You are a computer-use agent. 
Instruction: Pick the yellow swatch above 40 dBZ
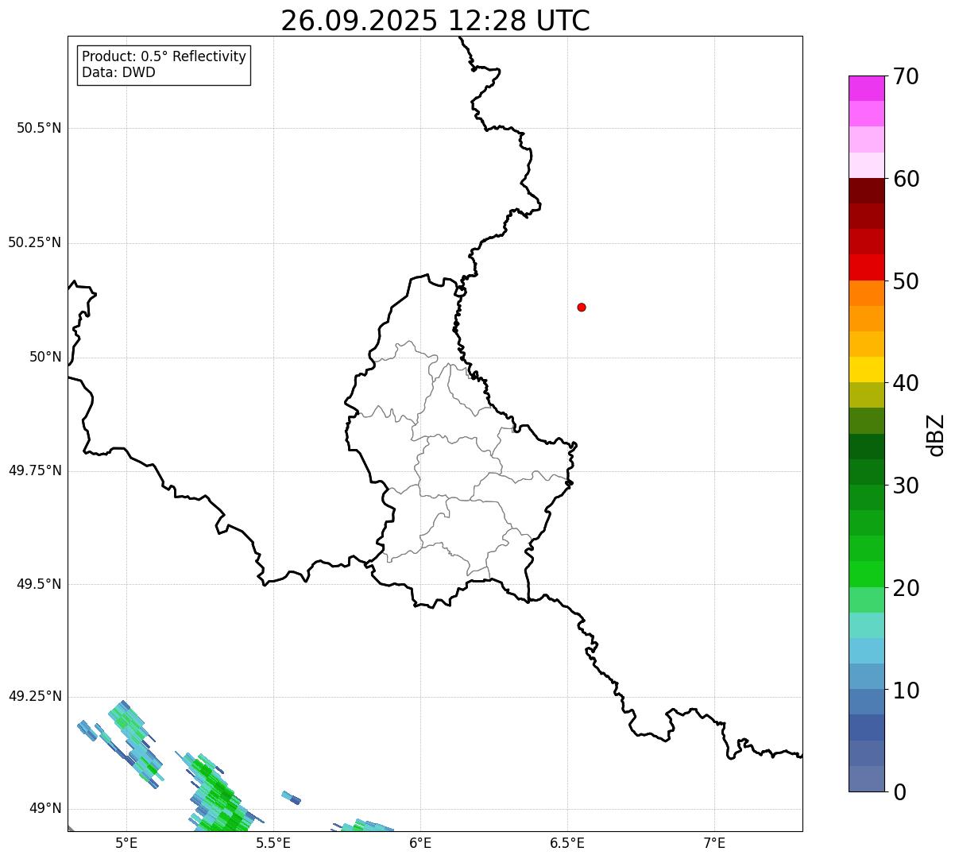[x=866, y=370]
